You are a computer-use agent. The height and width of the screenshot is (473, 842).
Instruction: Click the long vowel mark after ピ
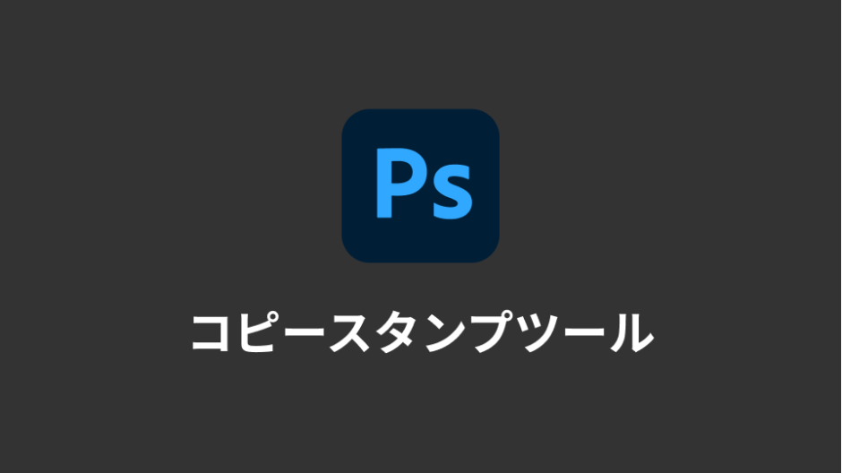tap(306, 331)
